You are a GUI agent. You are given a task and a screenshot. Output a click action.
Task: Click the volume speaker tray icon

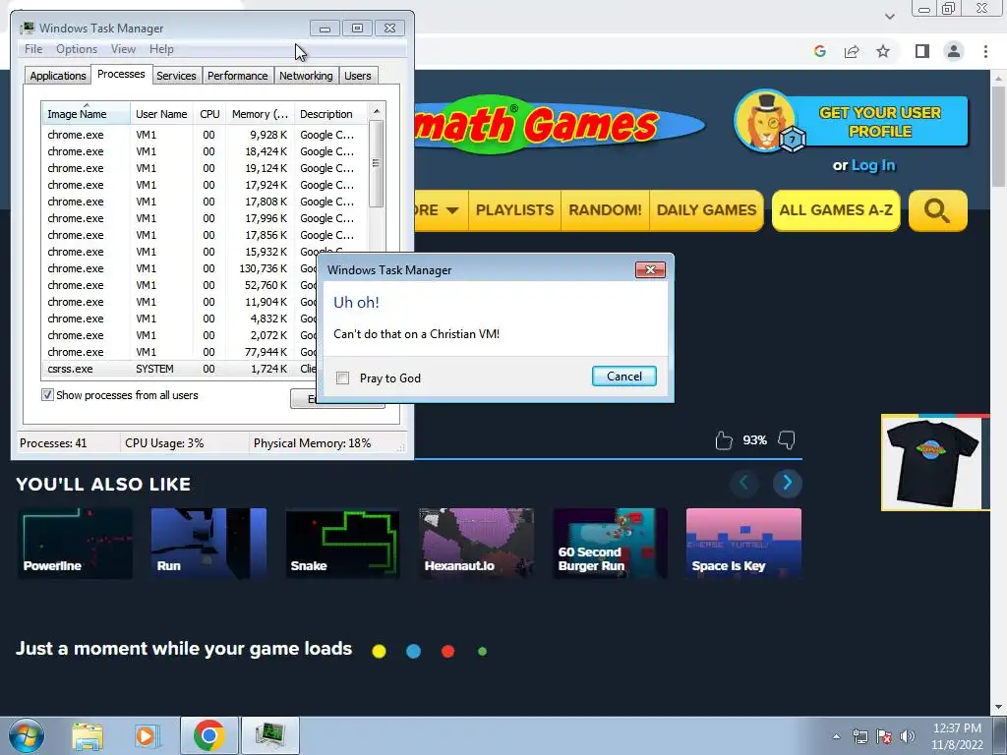[x=908, y=736]
